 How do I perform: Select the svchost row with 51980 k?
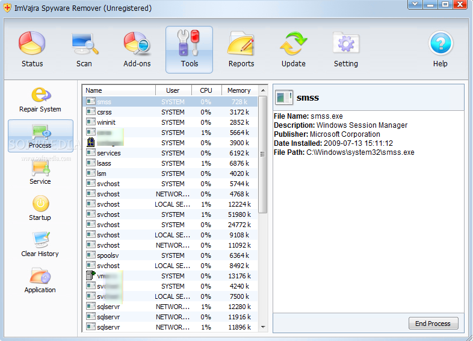click(x=170, y=214)
